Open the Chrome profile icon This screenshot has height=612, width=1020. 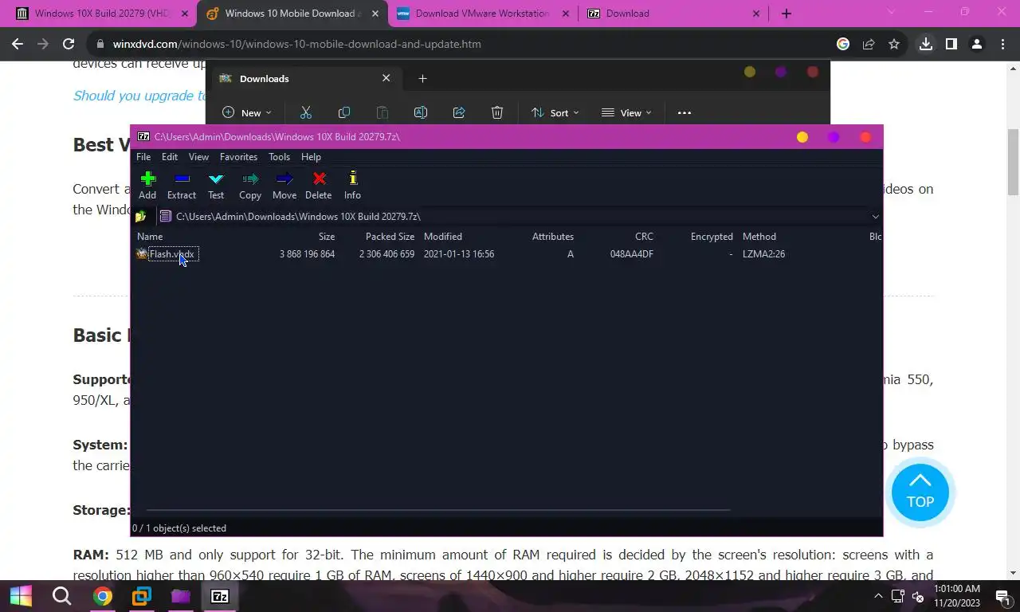coord(977,44)
